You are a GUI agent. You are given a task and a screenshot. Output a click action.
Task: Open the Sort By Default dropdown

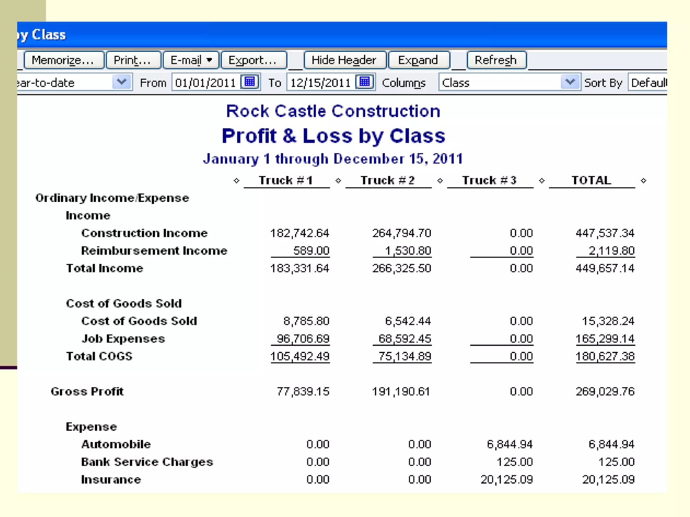tap(648, 82)
